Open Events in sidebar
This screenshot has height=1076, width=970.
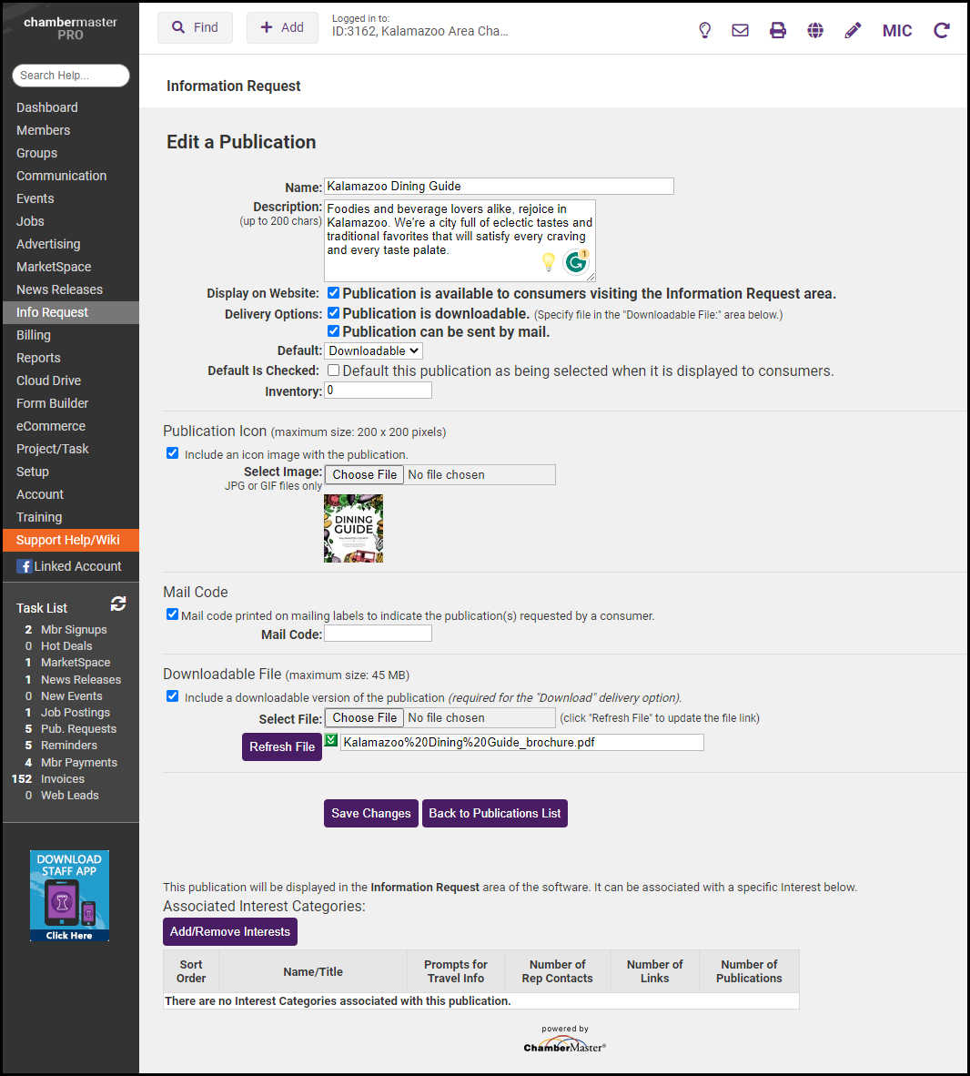(x=35, y=198)
